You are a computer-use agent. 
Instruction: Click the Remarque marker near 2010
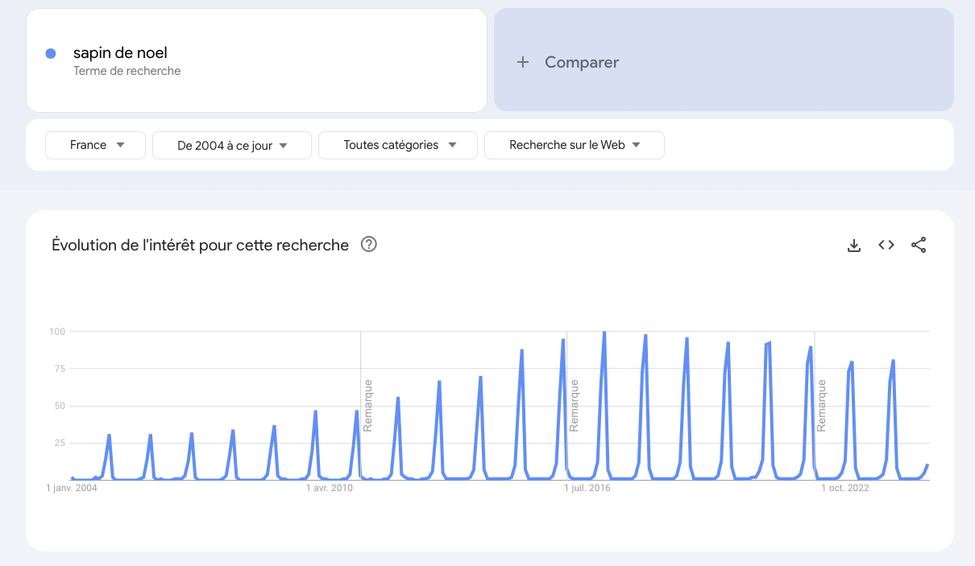click(x=367, y=406)
